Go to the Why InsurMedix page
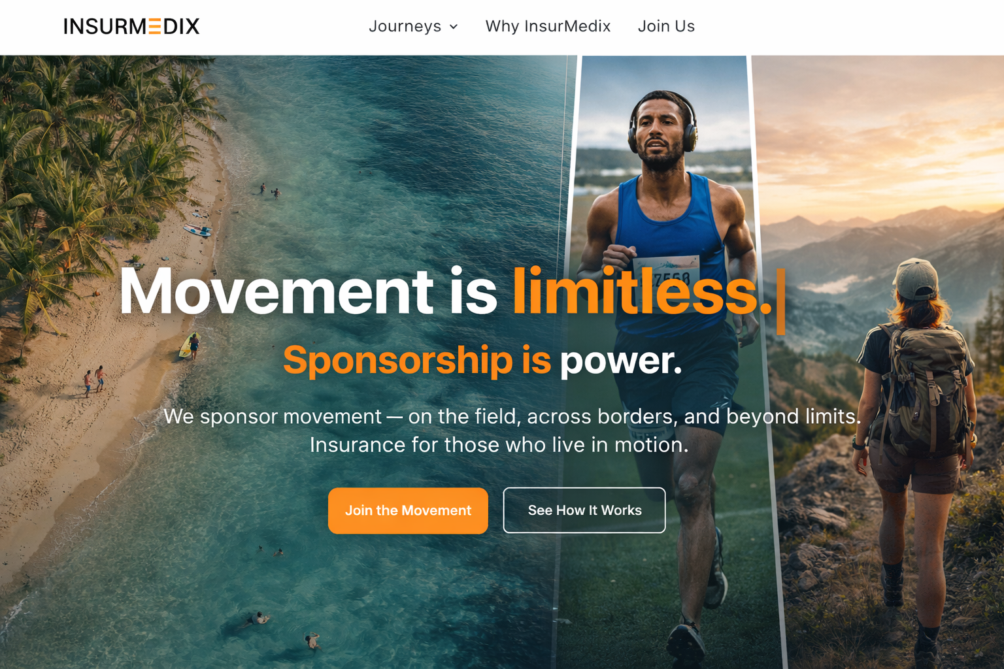Image resolution: width=1004 pixels, height=669 pixels. (x=548, y=26)
